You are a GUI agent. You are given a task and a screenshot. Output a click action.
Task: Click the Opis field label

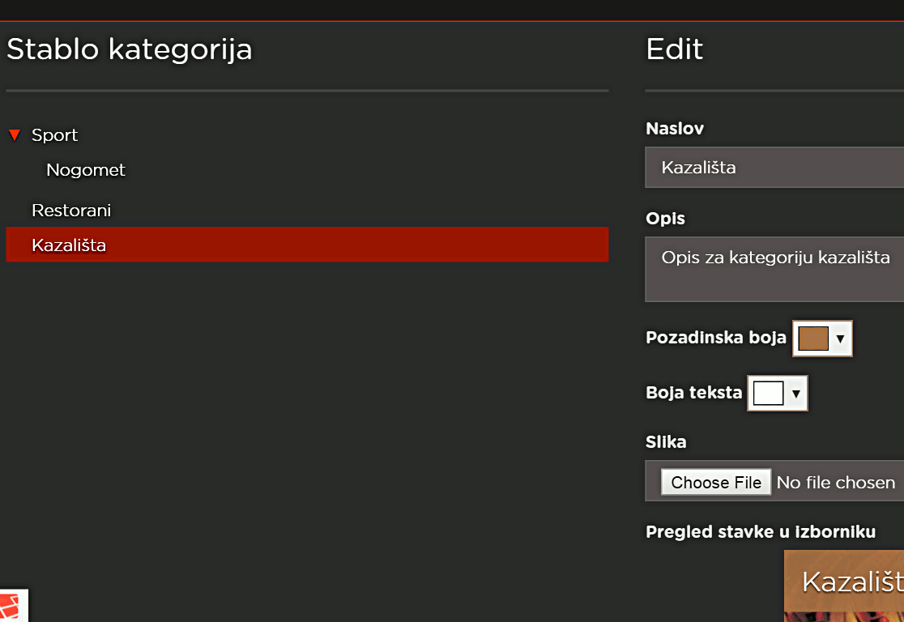coord(665,219)
